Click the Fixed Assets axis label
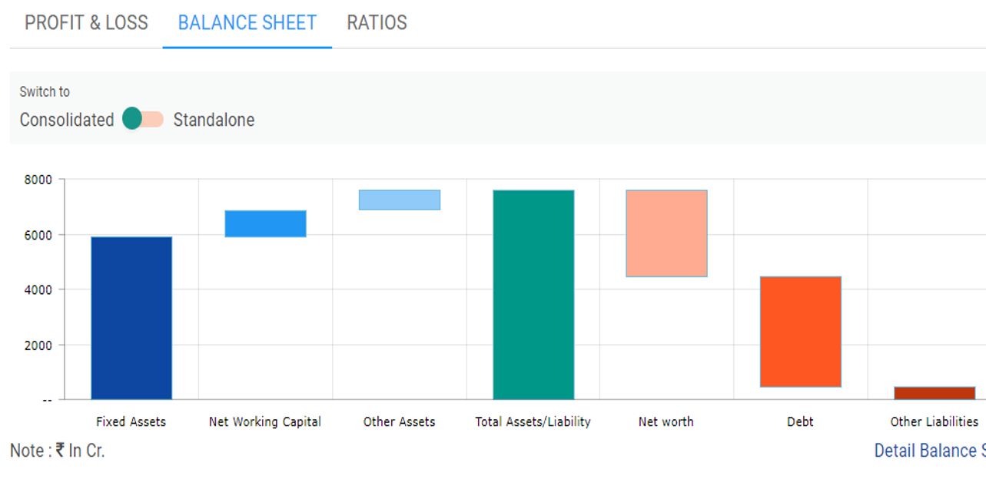The width and height of the screenshot is (986, 479). (x=131, y=421)
